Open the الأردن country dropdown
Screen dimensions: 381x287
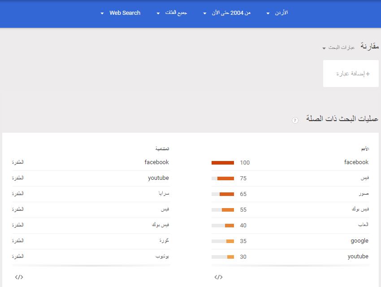277,13
